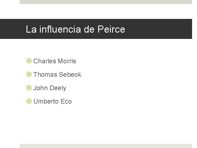Click the surname "Sebeok" in the list
Screen dimensions: 197x148
tap(70, 75)
